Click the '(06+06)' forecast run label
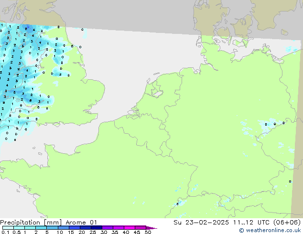Viewport: 303px width, 234px height. (x=287, y=223)
